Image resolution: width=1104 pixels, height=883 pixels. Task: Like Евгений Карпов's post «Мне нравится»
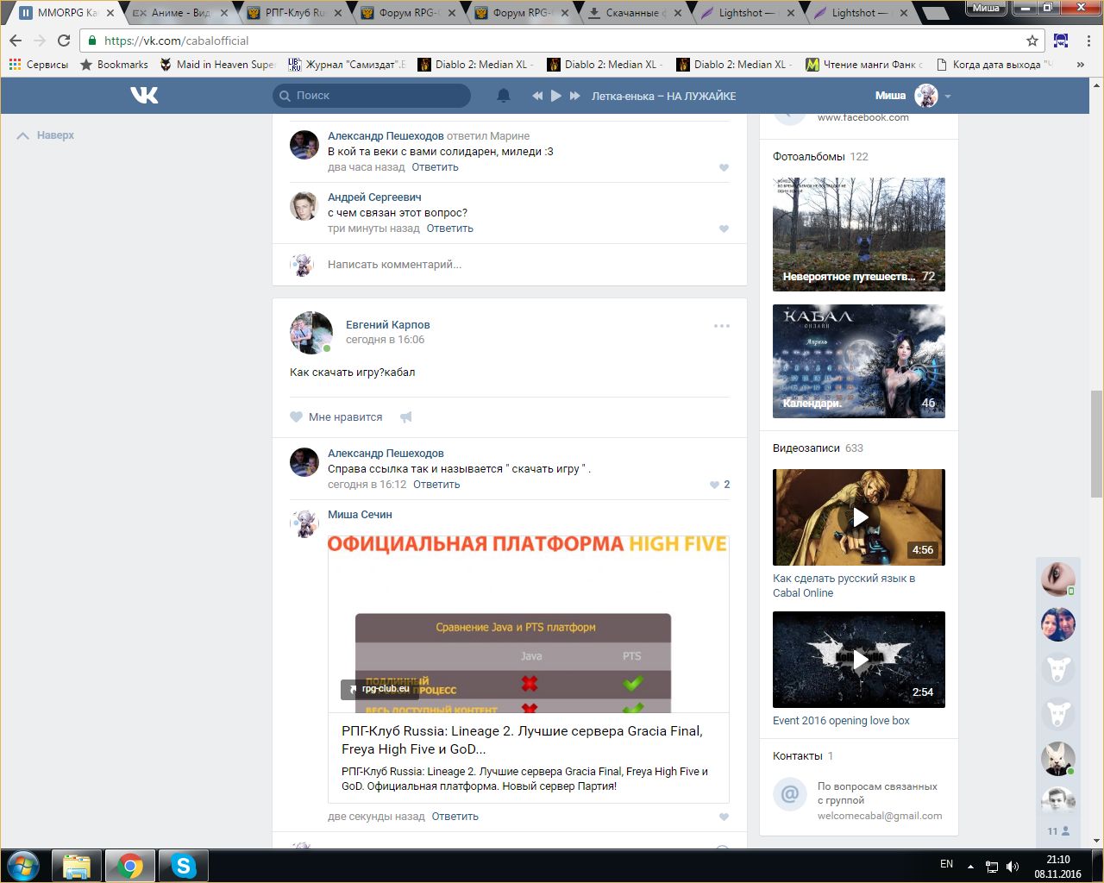tap(336, 417)
